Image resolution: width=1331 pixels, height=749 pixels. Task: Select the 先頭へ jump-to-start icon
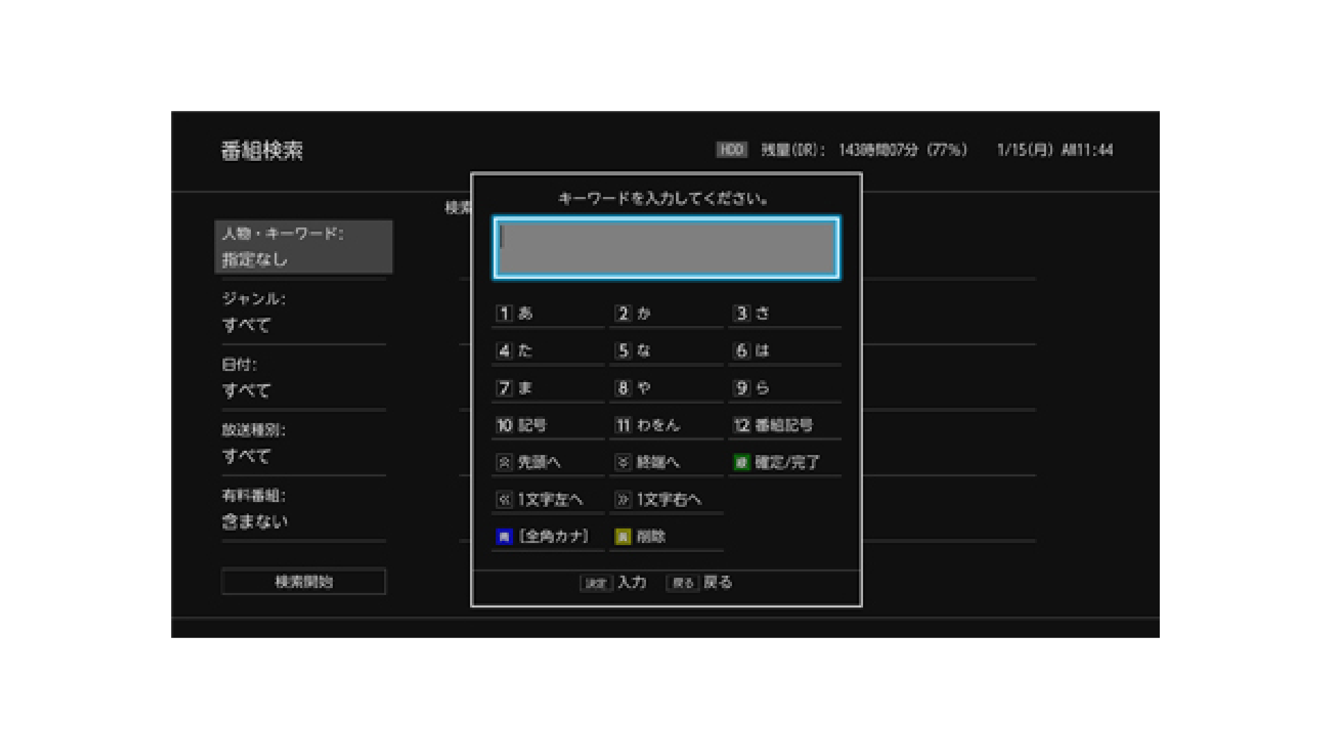[x=504, y=462]
